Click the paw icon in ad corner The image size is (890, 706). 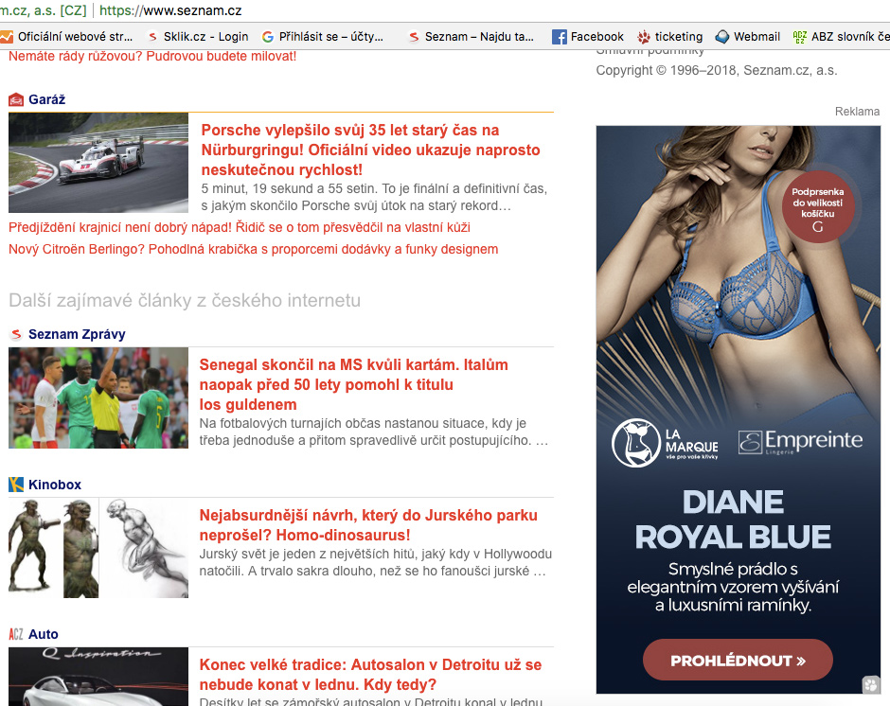point(870,684)
